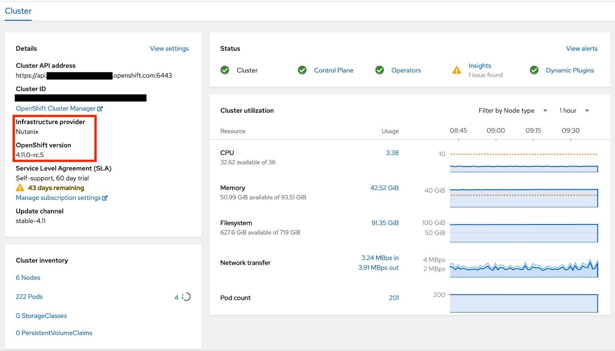
Task: Click Memory usage value 42.52 GiB
Action: pyautogui.click(x=384, y=188)
